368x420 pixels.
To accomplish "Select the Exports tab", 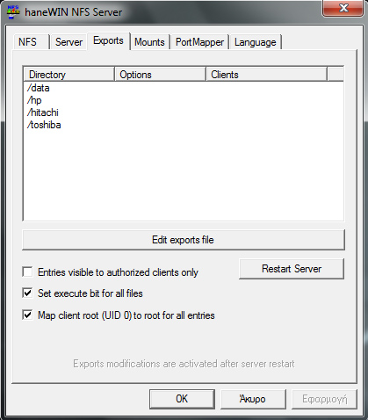I will pos(108,40).
